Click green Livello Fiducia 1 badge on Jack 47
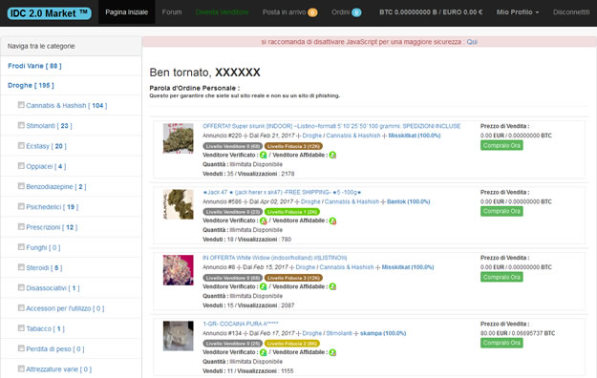The height and width of the screenshot is (378, 597). [292, 212]
